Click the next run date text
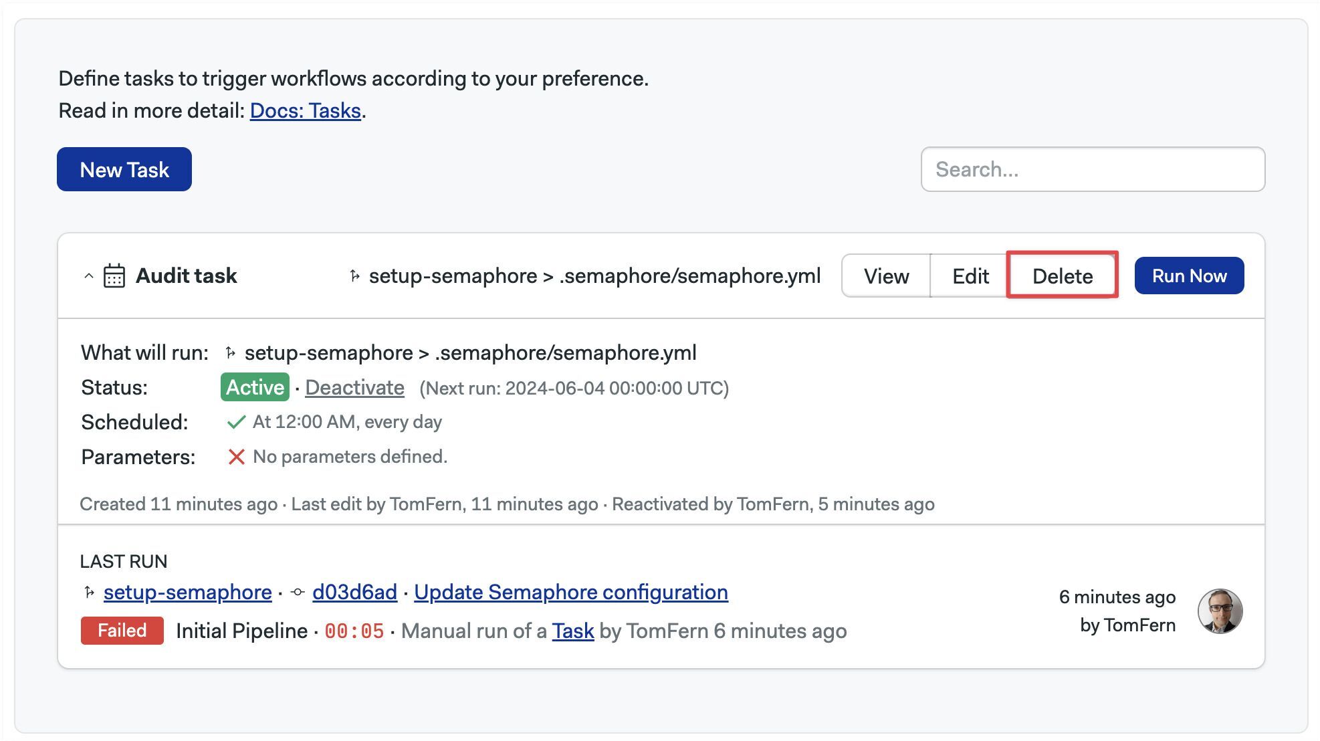This screenshot has height=741, width=1320. (x=574, y=388)
